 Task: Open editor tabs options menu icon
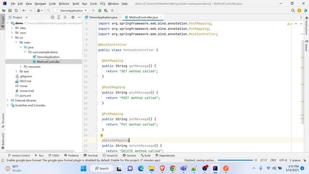(x=301, y=17)
